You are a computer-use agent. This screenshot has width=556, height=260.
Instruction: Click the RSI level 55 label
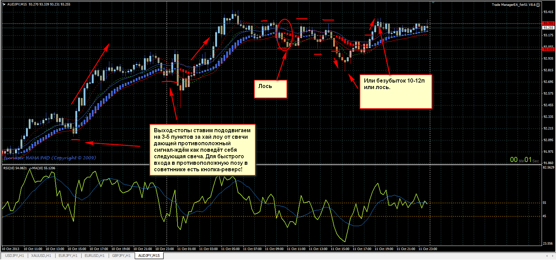click(x=544, y=203)
